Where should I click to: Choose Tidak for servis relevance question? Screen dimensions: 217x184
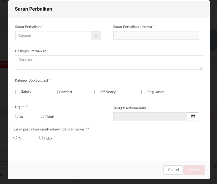(41, 138)
